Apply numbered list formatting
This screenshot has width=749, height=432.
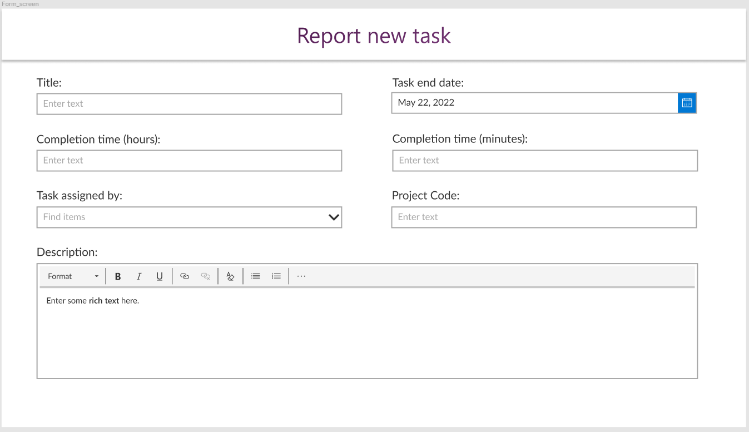tap(276, 276)
